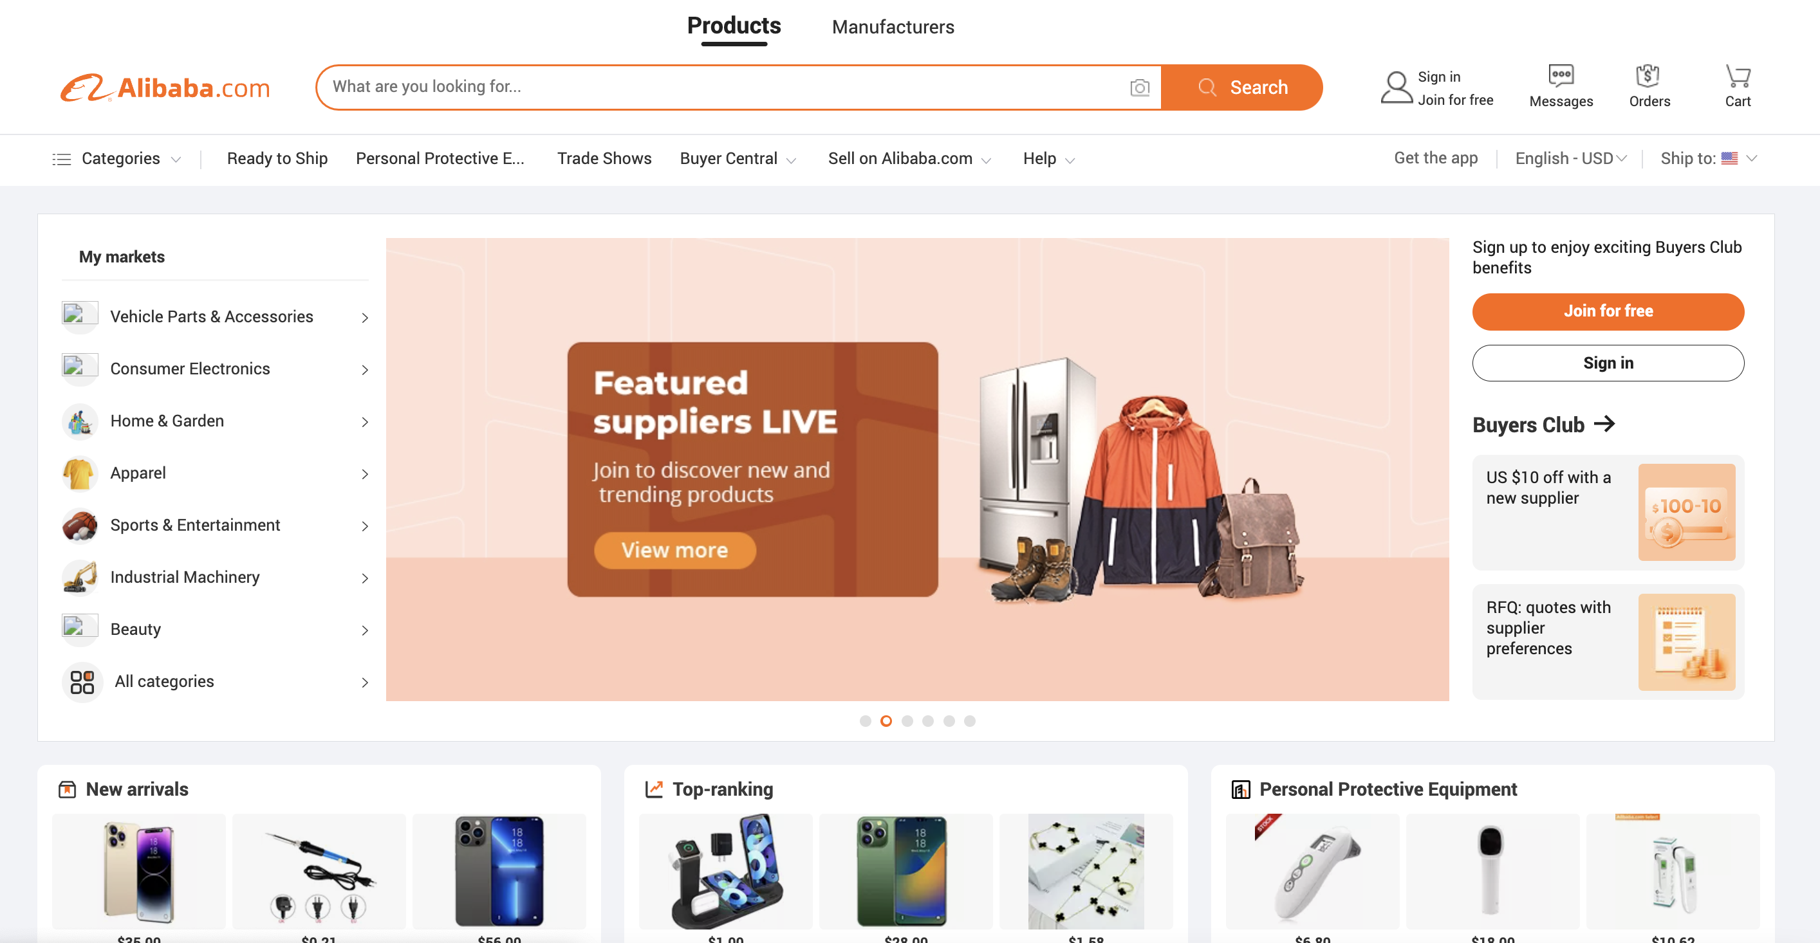
Task: Expand the Categories dropdown
Action: pos(117,159)
